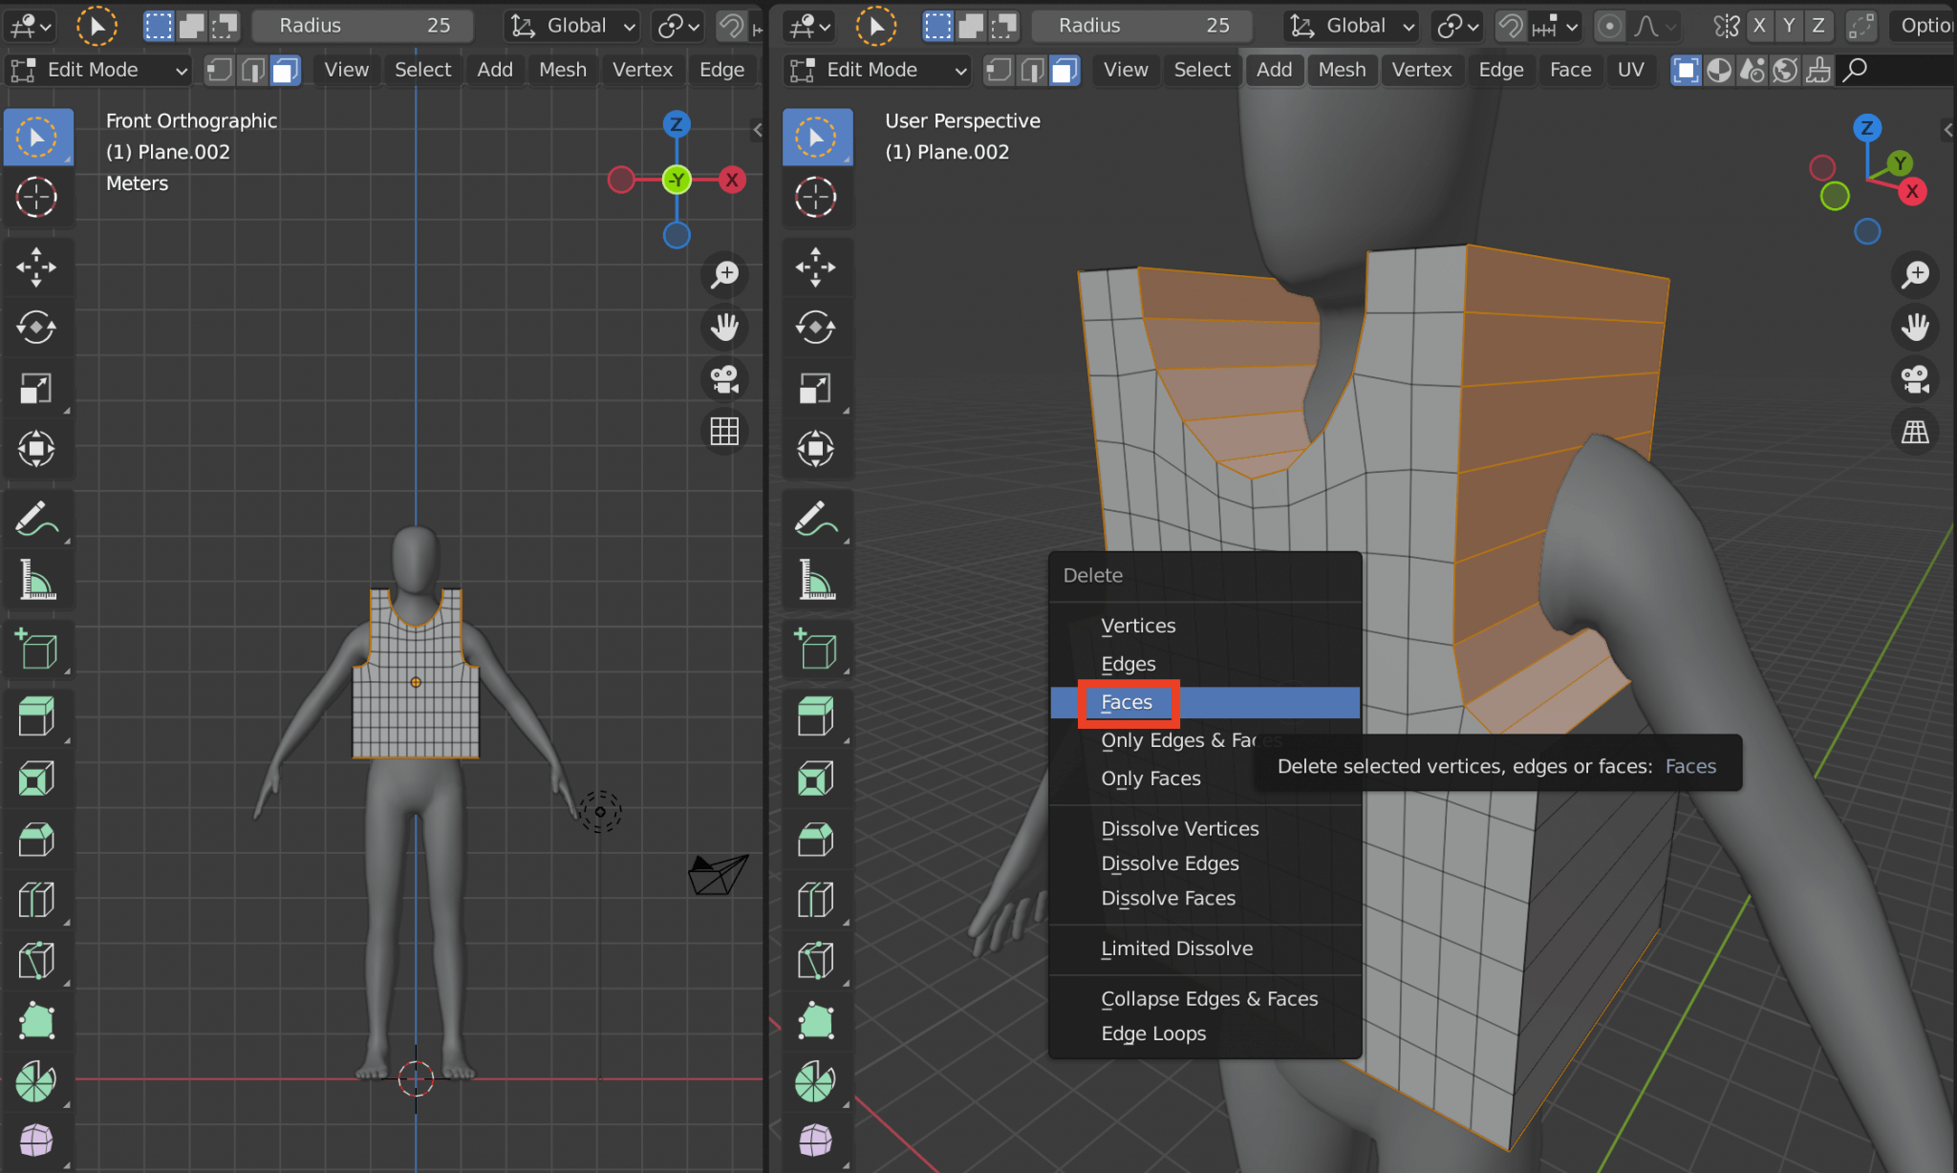Select the Scale tool
Image resolution: width=1957 pixels, height=1173 pixels.
(37, 387)
